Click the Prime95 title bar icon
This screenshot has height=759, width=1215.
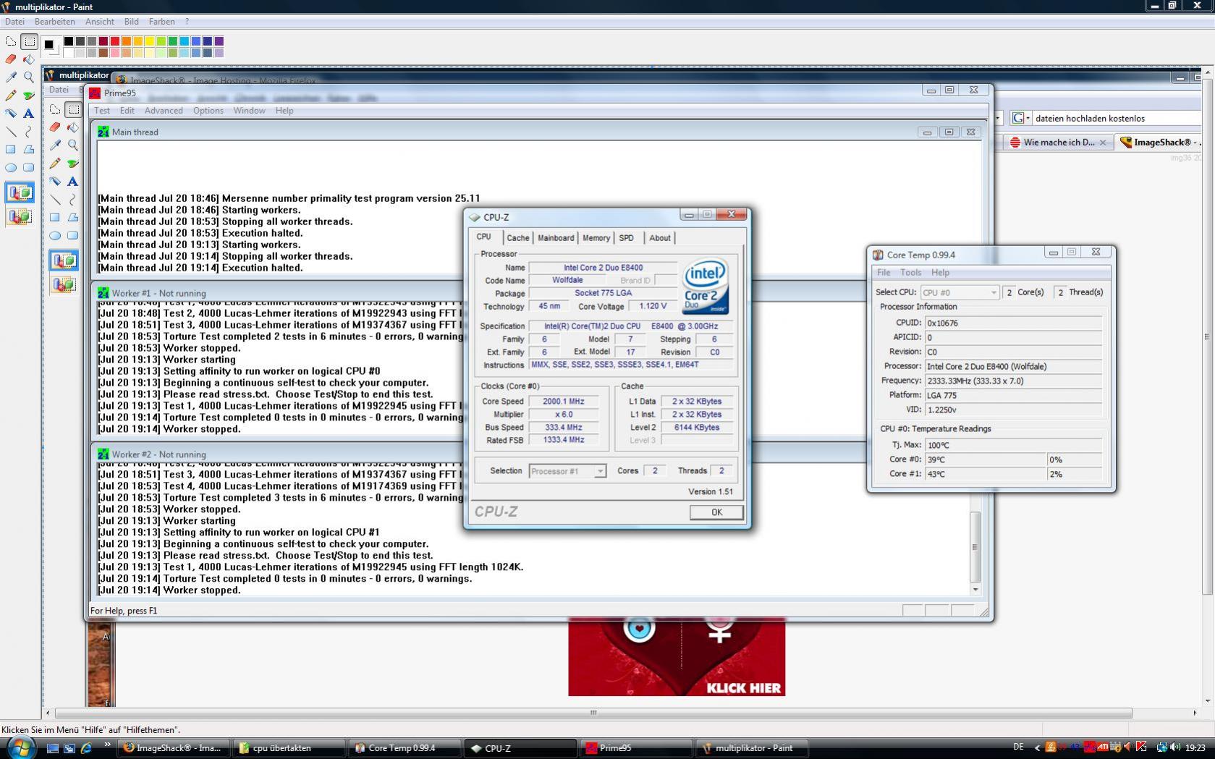95,93
